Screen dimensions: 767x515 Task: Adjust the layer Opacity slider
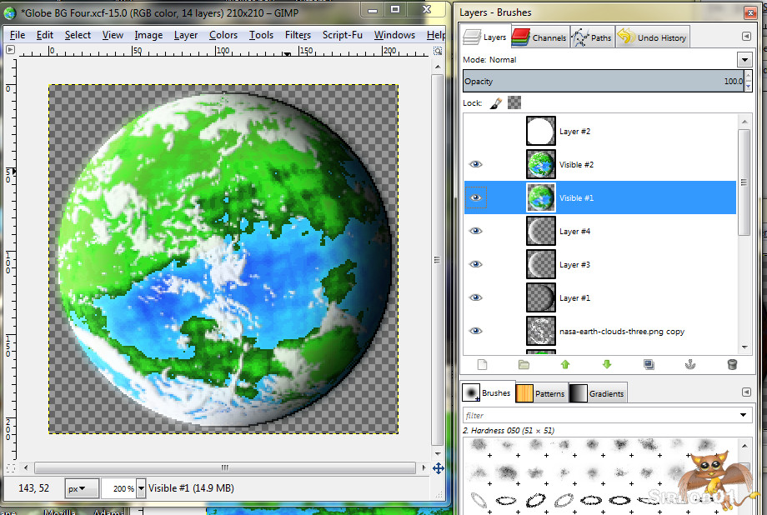pyautogui.click(x=603, y=82)
